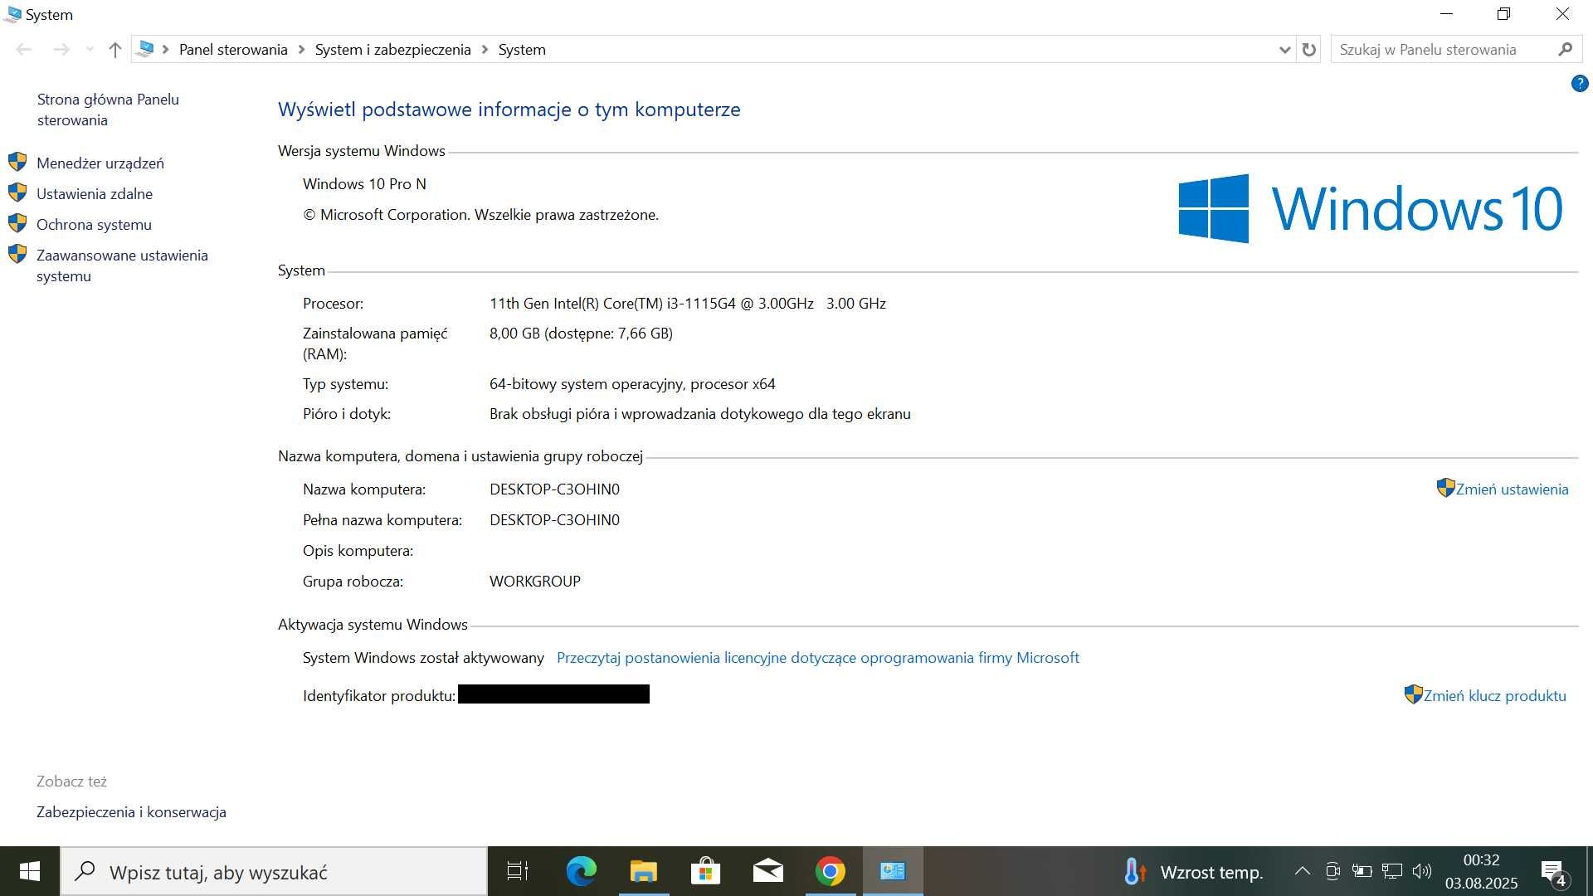Open clock and date 00:32

[x=1481, y=871]
